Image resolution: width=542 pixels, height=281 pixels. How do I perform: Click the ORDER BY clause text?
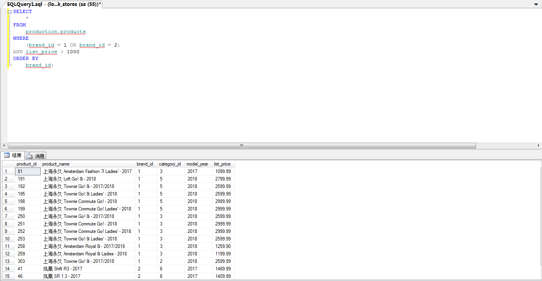pos(26,58)
